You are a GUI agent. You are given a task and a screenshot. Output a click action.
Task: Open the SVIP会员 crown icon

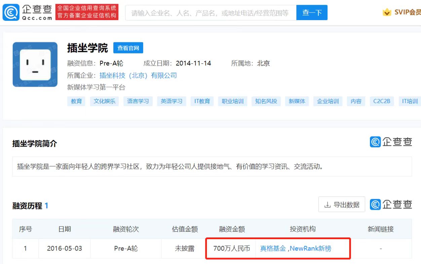point(387,12)
